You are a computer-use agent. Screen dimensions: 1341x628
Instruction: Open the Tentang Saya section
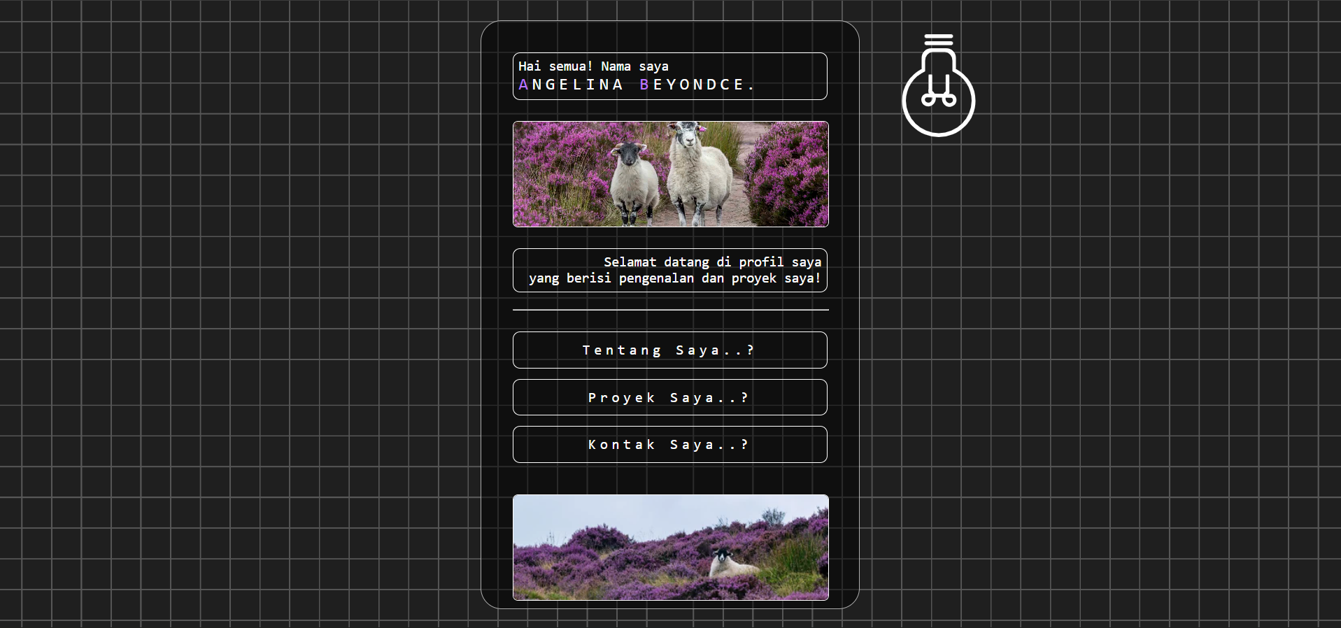point(669,350)
